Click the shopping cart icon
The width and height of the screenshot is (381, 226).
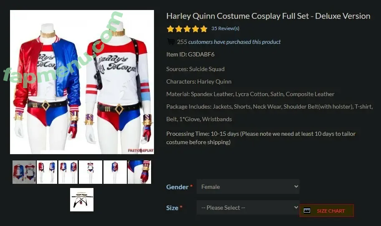point(171,42)
